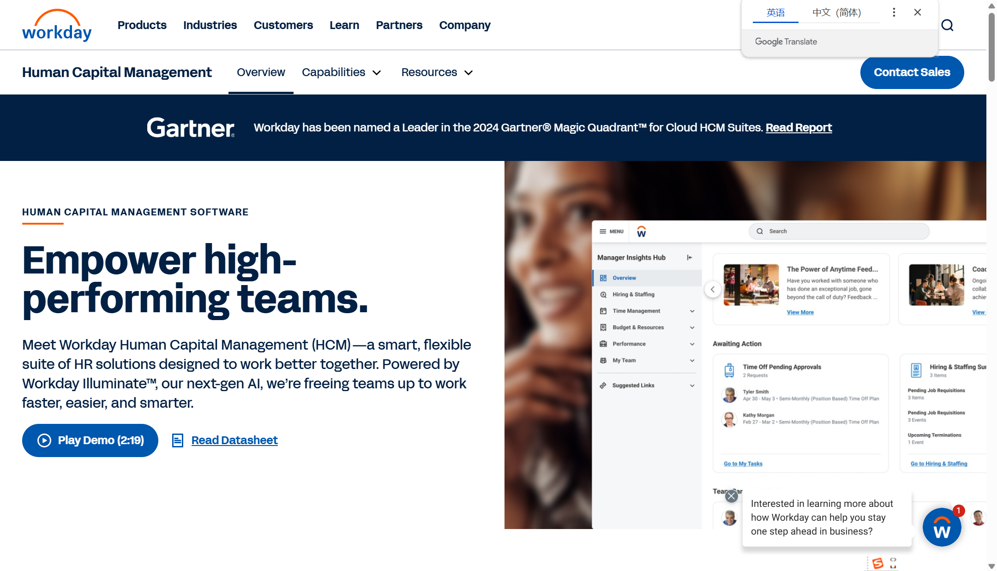Open Google Translate options three-dot menu
997x571 pixels.
click(894, 12)
